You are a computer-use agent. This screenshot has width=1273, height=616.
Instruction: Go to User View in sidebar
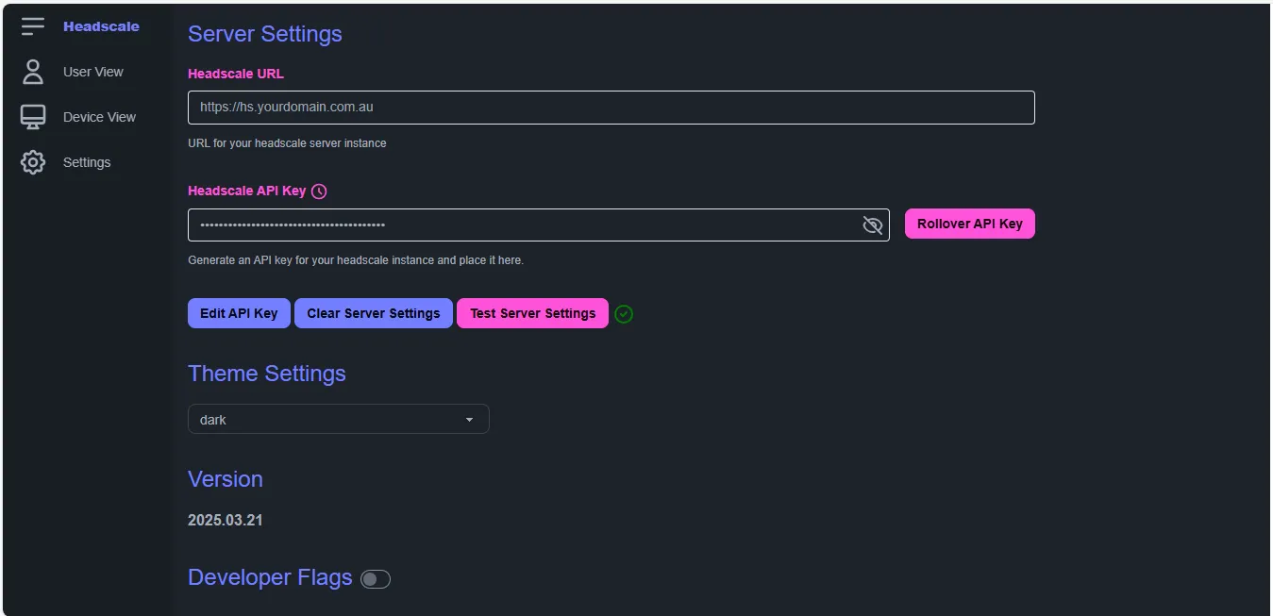coord(92,72)
